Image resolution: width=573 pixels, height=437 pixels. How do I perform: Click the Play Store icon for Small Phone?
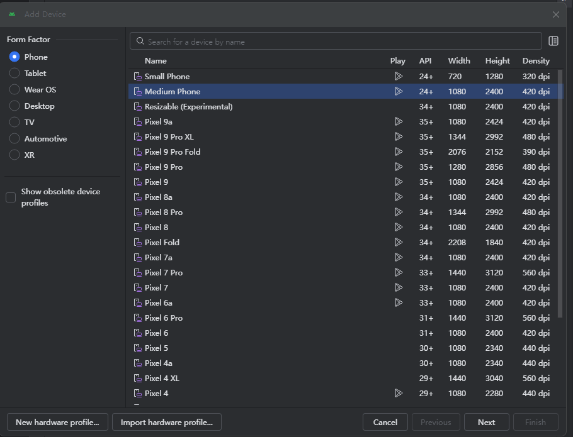(399, 76)
